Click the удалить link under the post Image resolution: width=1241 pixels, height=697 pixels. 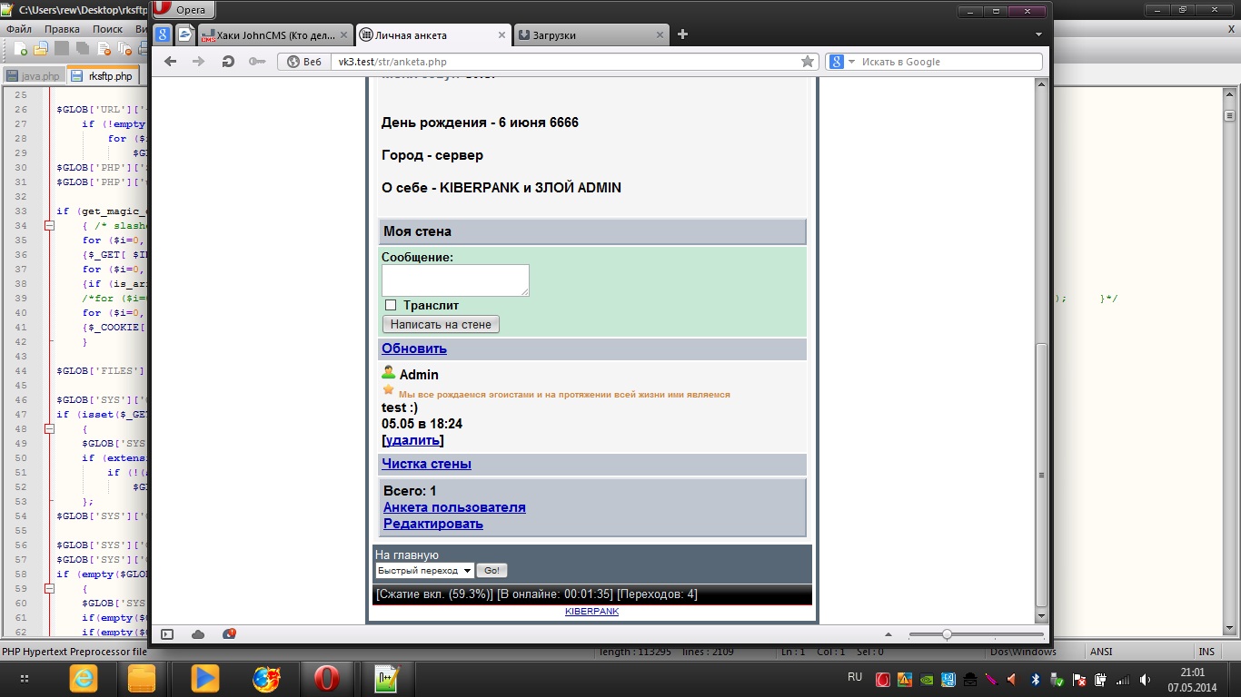pyautogui.click(x=414, y=440)
